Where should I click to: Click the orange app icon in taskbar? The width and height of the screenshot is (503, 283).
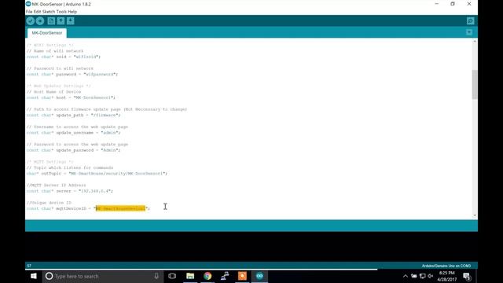[x=242, y=276]
